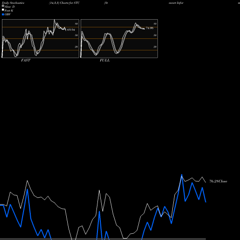Click the 80 level label in FULL chart
Viewport: 240px width, 240px height.
(x=155, y=24)
